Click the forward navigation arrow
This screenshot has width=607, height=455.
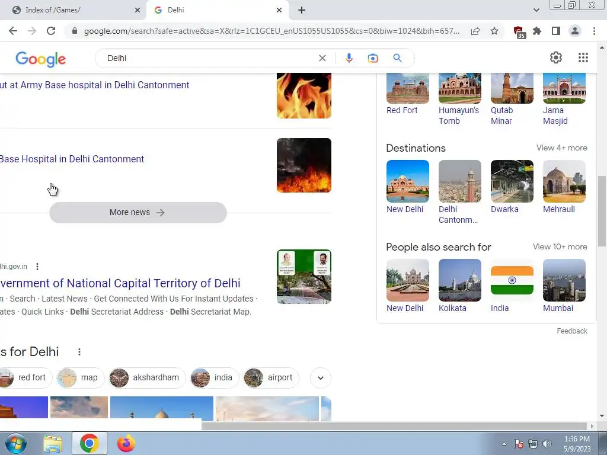(32, 31)
